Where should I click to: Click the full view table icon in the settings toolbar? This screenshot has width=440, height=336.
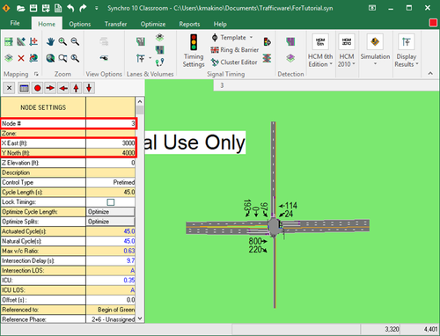click(x=24, y=88)
